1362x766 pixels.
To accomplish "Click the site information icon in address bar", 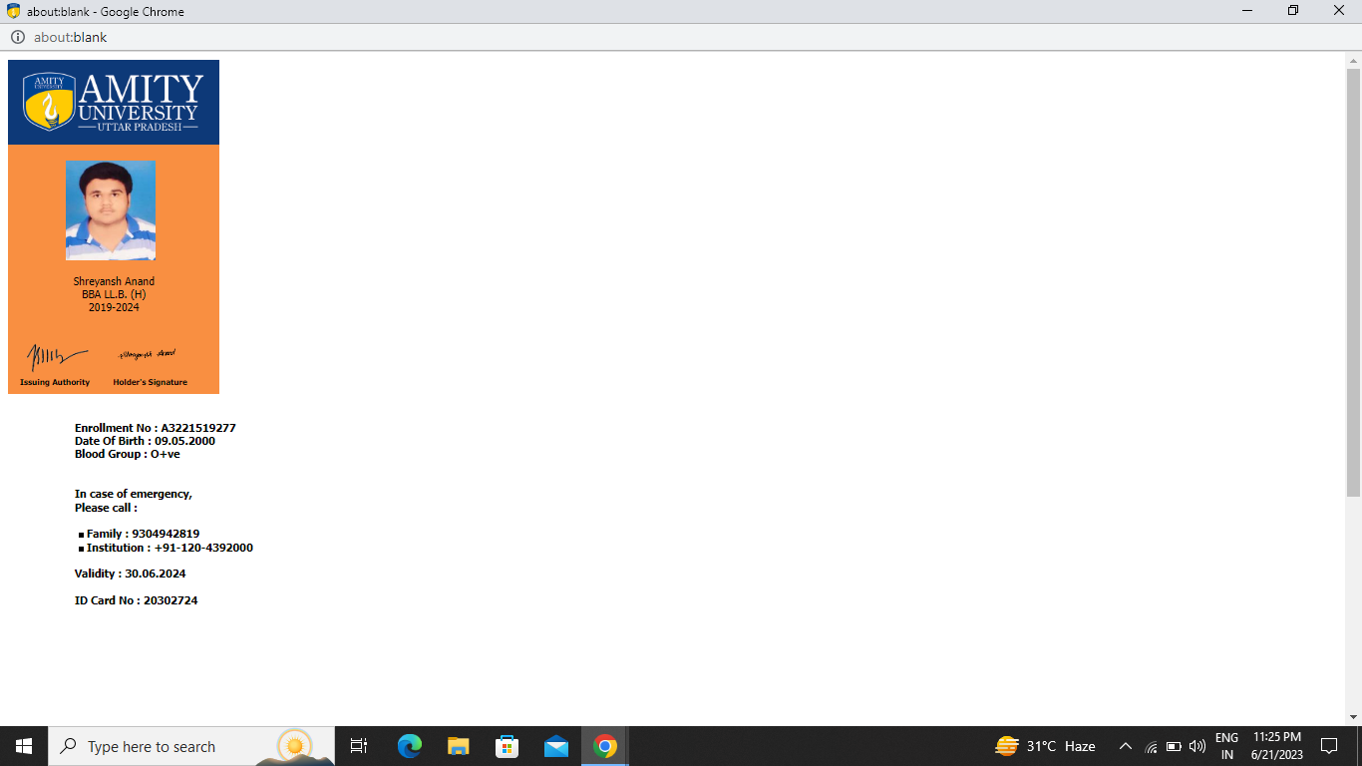I will (17, 37).
